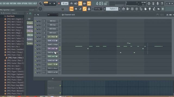Click the 808 Kick channel volume knob
Screen dimensions: 174x97
40,21
